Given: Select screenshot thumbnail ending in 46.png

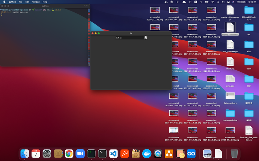Looking at the screenshot, I should pos(155,13).
